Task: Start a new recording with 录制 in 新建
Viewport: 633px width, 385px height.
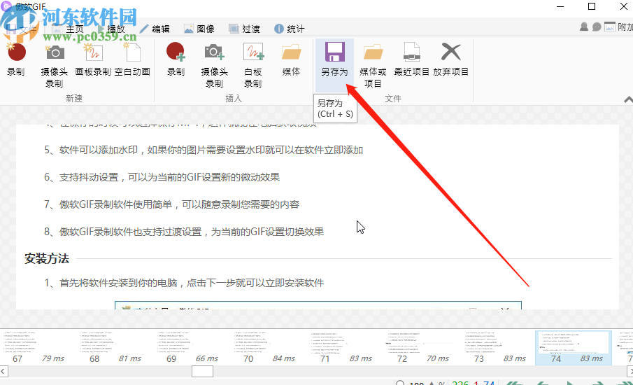Action: click(x=16, y=59)
